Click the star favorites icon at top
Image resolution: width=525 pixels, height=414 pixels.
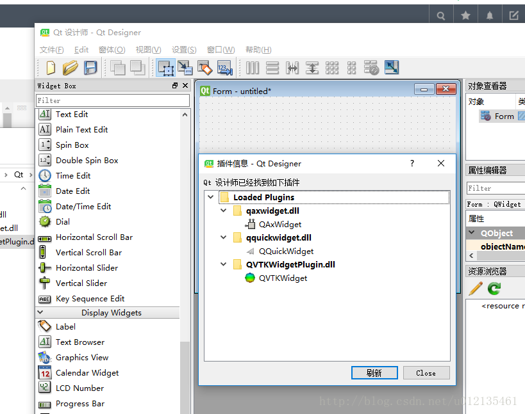465,15
